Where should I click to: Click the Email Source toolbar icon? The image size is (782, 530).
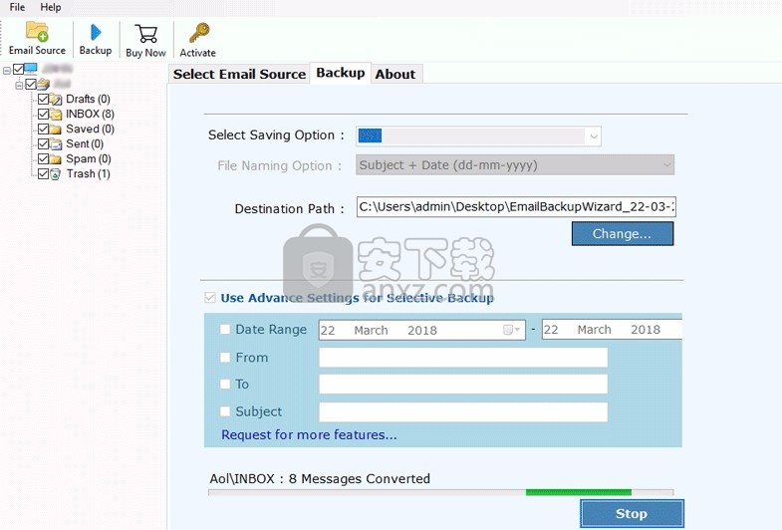point(37,33)
